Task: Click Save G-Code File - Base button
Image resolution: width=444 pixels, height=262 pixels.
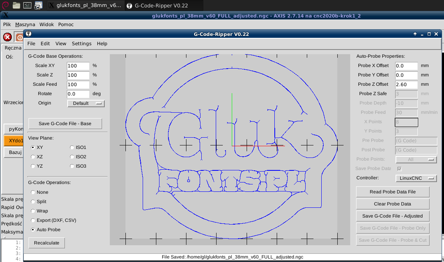Action: click(65, 124)
